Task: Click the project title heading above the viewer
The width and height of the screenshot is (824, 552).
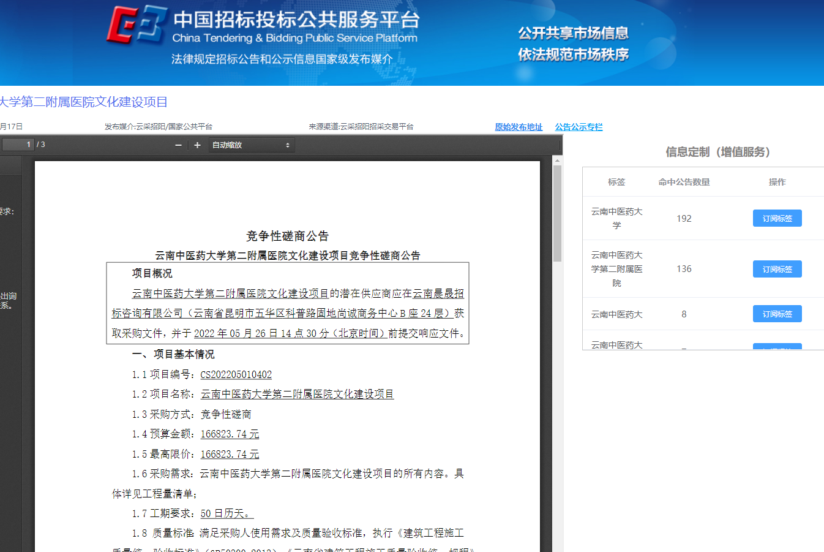Action: (x=84, y=102)
